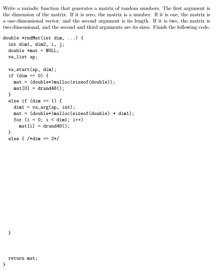217x274 pixels.
Task: Click the 'int dim1, dim2, i, j;' declaration
Action: click(36, 44)
